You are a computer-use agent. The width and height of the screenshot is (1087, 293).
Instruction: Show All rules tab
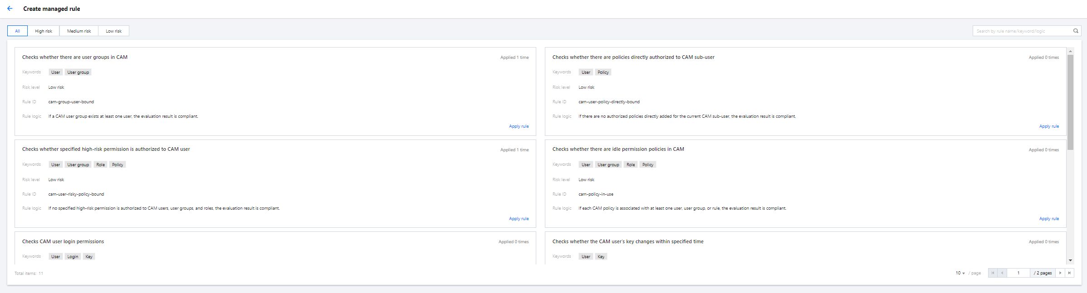click(x=17, y=31)
